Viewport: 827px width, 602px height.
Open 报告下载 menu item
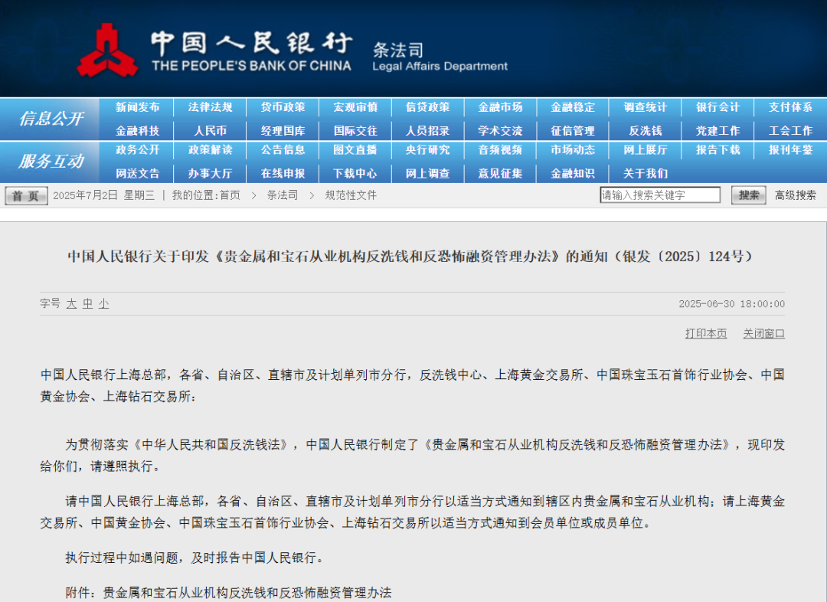pos(717,150)
